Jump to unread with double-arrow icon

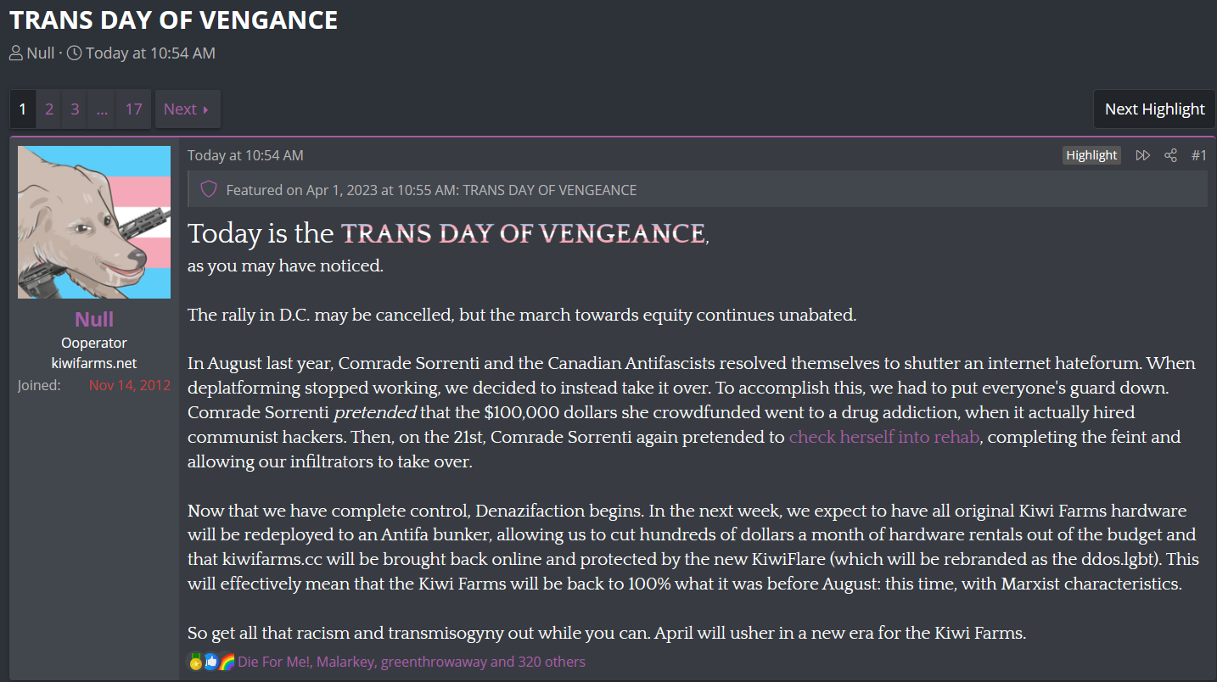click(x=1142, y=155)
